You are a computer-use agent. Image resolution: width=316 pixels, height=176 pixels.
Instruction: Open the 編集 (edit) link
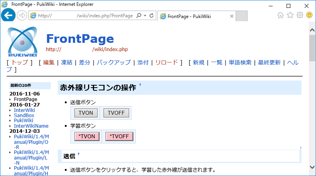49,62
